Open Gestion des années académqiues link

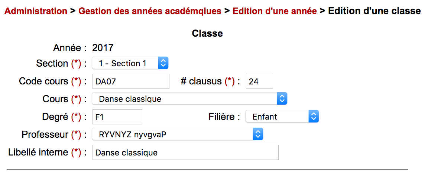(x=150, y=11)
